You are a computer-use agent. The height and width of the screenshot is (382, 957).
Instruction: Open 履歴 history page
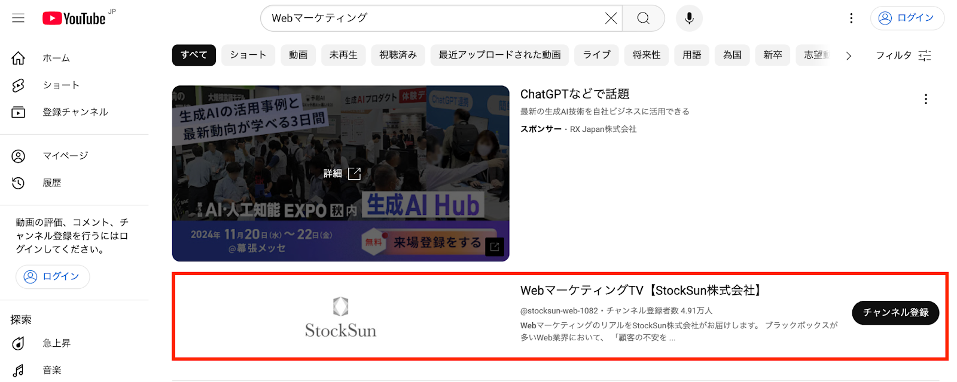click(51, 183)
